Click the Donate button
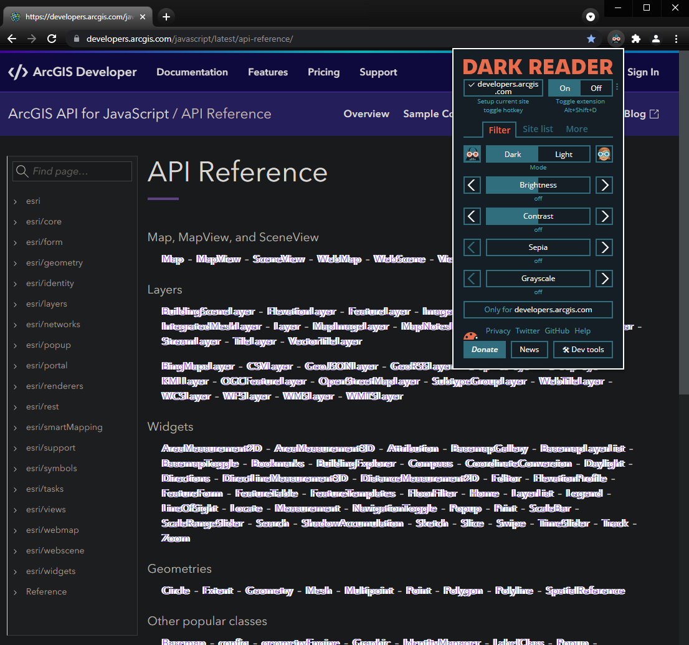The image size is (689, 645). (485, 350)
